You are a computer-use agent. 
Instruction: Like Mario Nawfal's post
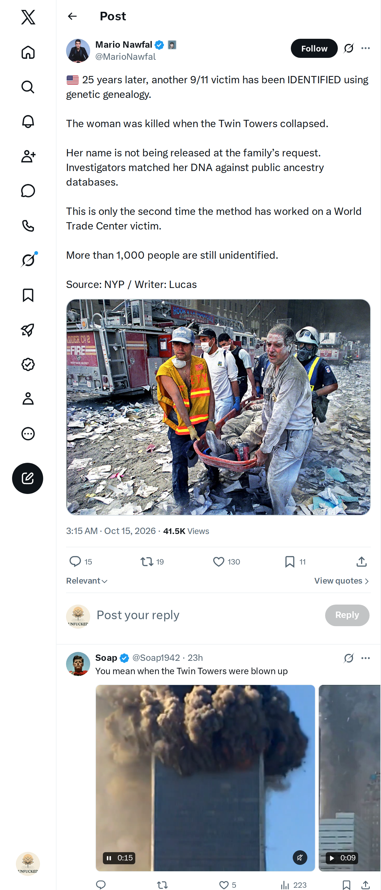pos(218,562)
